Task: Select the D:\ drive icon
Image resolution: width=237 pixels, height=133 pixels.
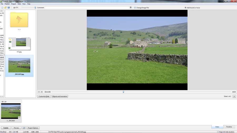Action: point(14,7)
